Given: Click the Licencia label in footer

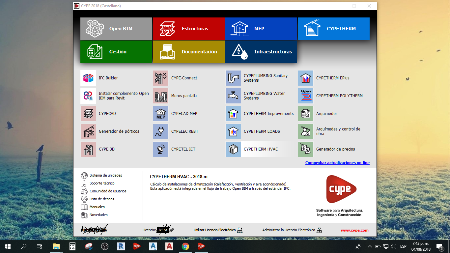Looking at the screenshot, I should pos(149,230).
